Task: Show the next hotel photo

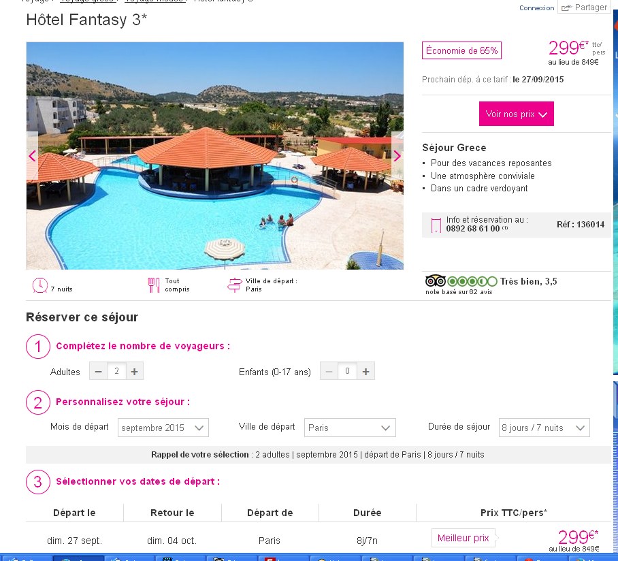Action: 397,156
